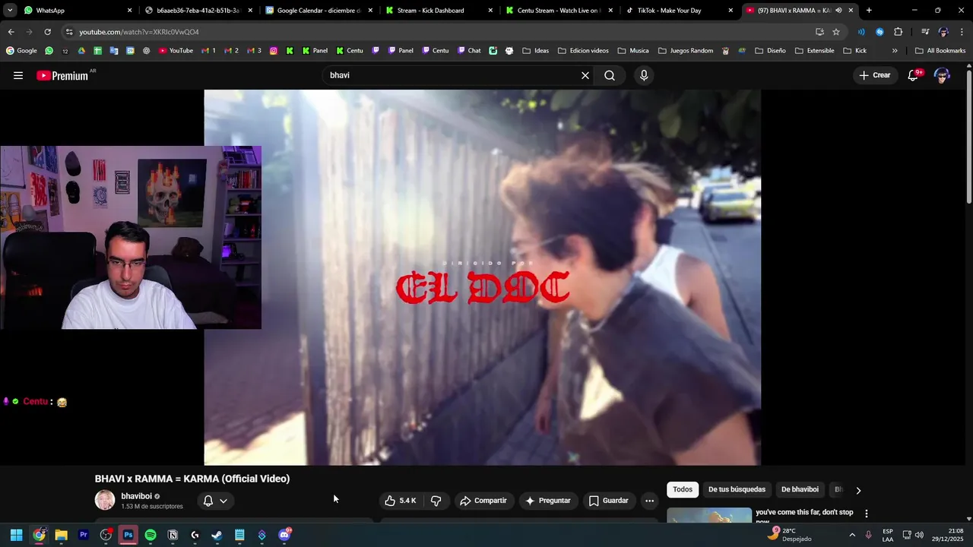This screenshot has height=547, width=973.
Task: Go back to the previous page
Action: point(11,32)
